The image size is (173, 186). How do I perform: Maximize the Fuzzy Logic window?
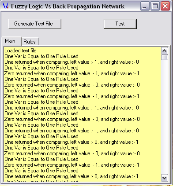click(155, 6)
